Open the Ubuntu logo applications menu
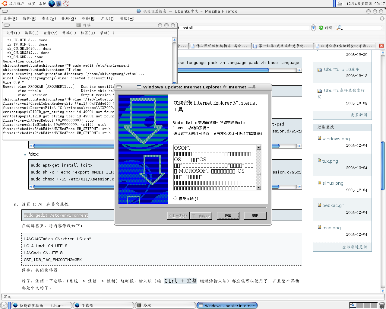386x309 pixels. click(x=4, y=4)
